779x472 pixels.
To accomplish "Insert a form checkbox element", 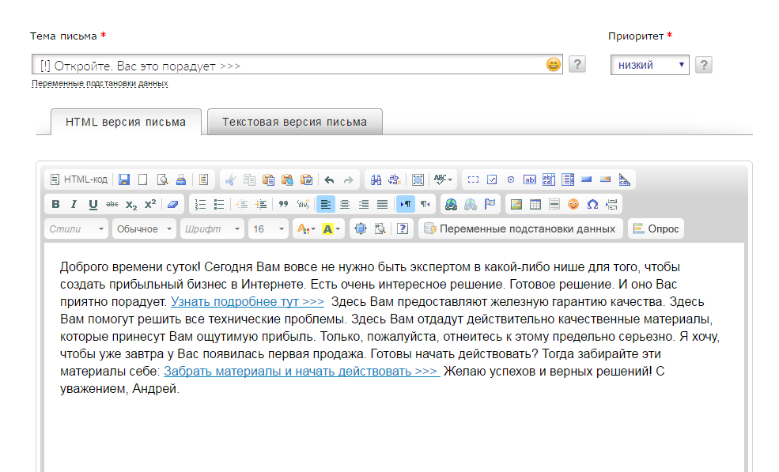I will 492,179.
